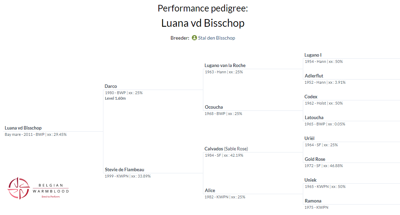Select the Codex ancestor entry
Screen dimensions: 400x215
(311, 97)
